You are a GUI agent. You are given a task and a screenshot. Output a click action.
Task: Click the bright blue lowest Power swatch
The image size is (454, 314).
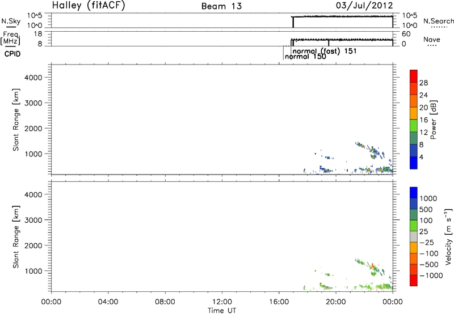tap(414, 163)
